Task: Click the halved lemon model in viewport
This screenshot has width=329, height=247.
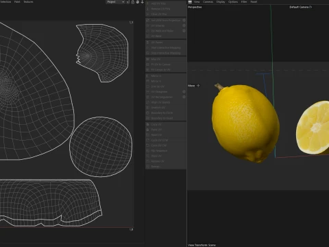Action: [313, 128]
